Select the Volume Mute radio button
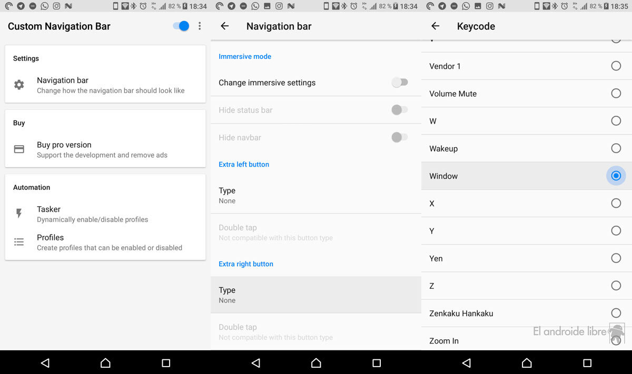 coord(616,94)
